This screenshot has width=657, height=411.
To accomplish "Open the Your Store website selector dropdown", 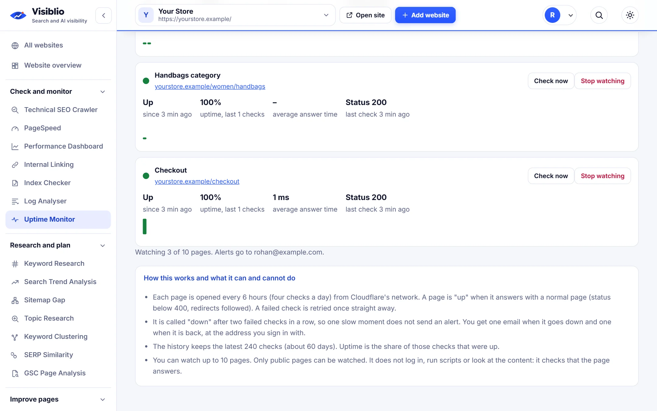I will [x=235, y=15].
